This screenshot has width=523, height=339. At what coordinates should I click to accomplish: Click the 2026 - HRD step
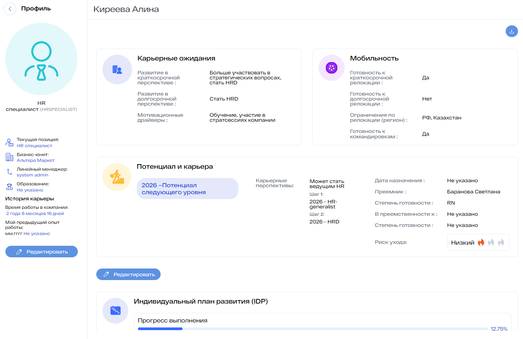pos(324,222)
